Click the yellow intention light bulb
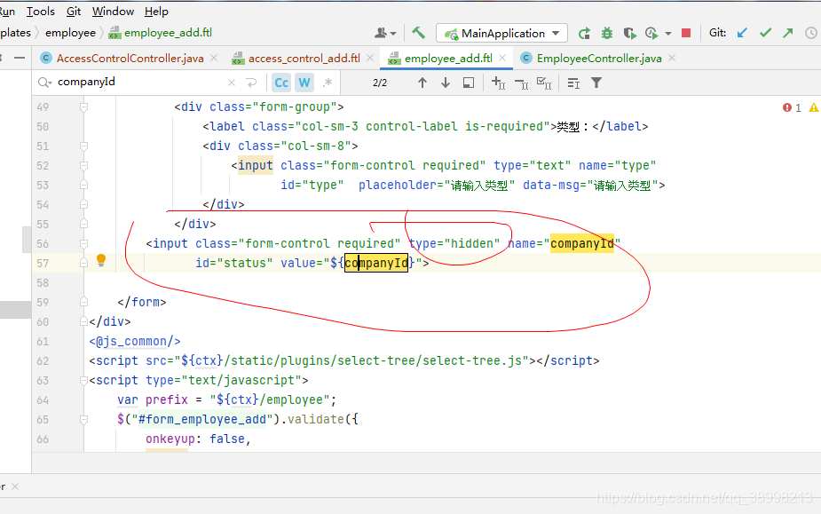 101,260
